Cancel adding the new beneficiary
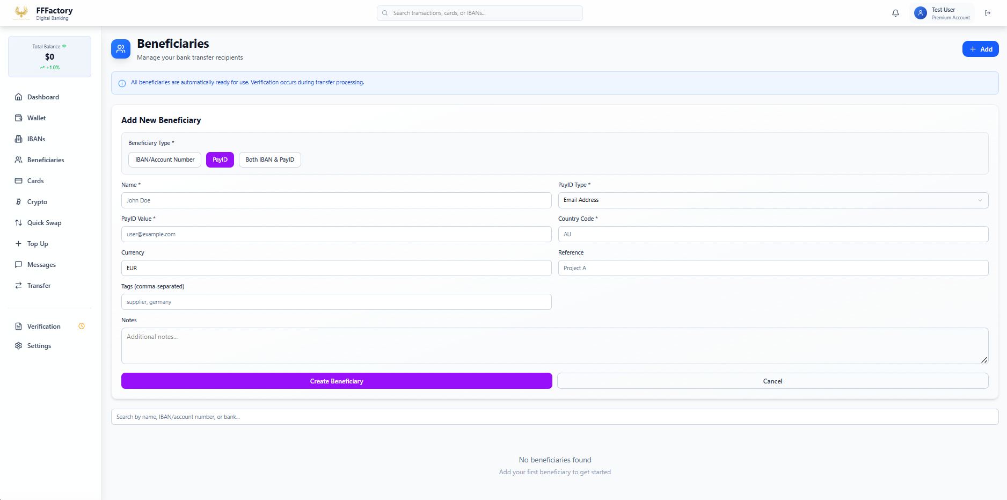 (x=772, y=381)
